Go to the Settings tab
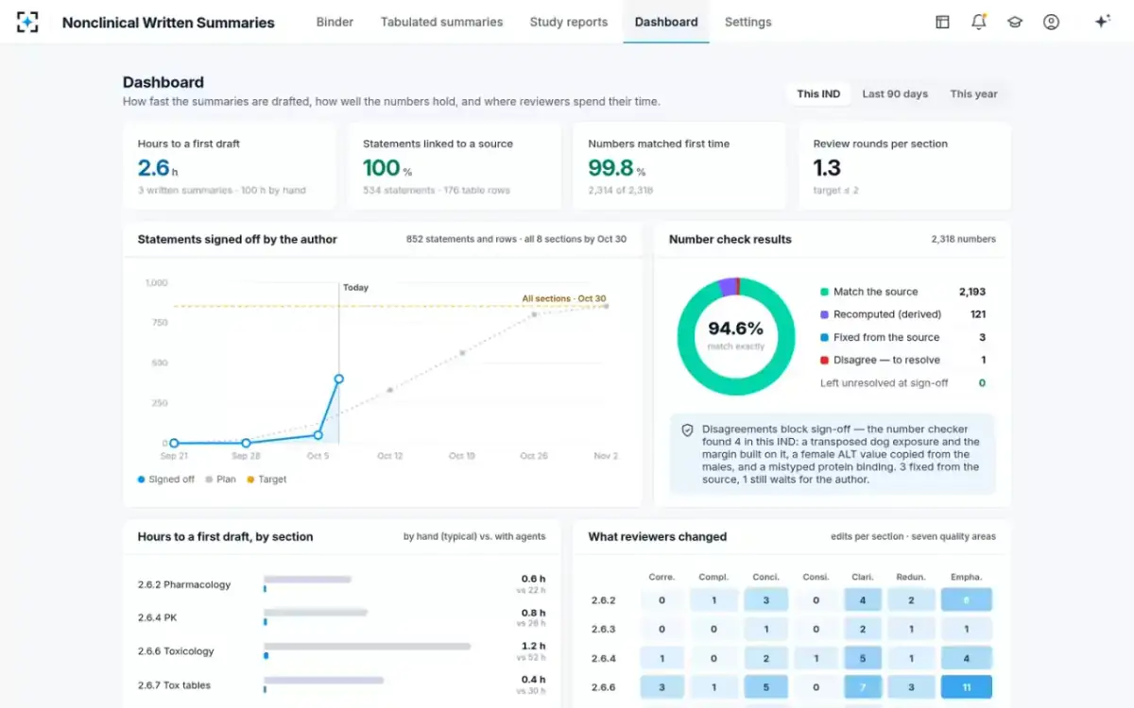The height and width of the screenshot is (708, 1134). 747,22
